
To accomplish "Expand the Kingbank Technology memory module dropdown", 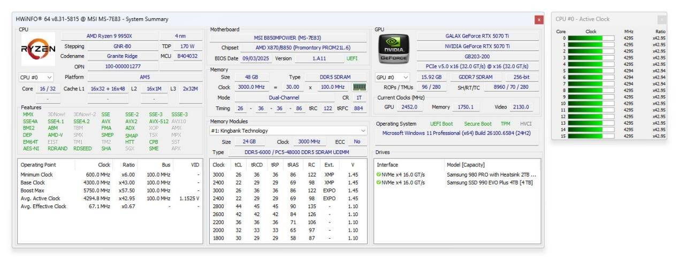I will (288, 131).
